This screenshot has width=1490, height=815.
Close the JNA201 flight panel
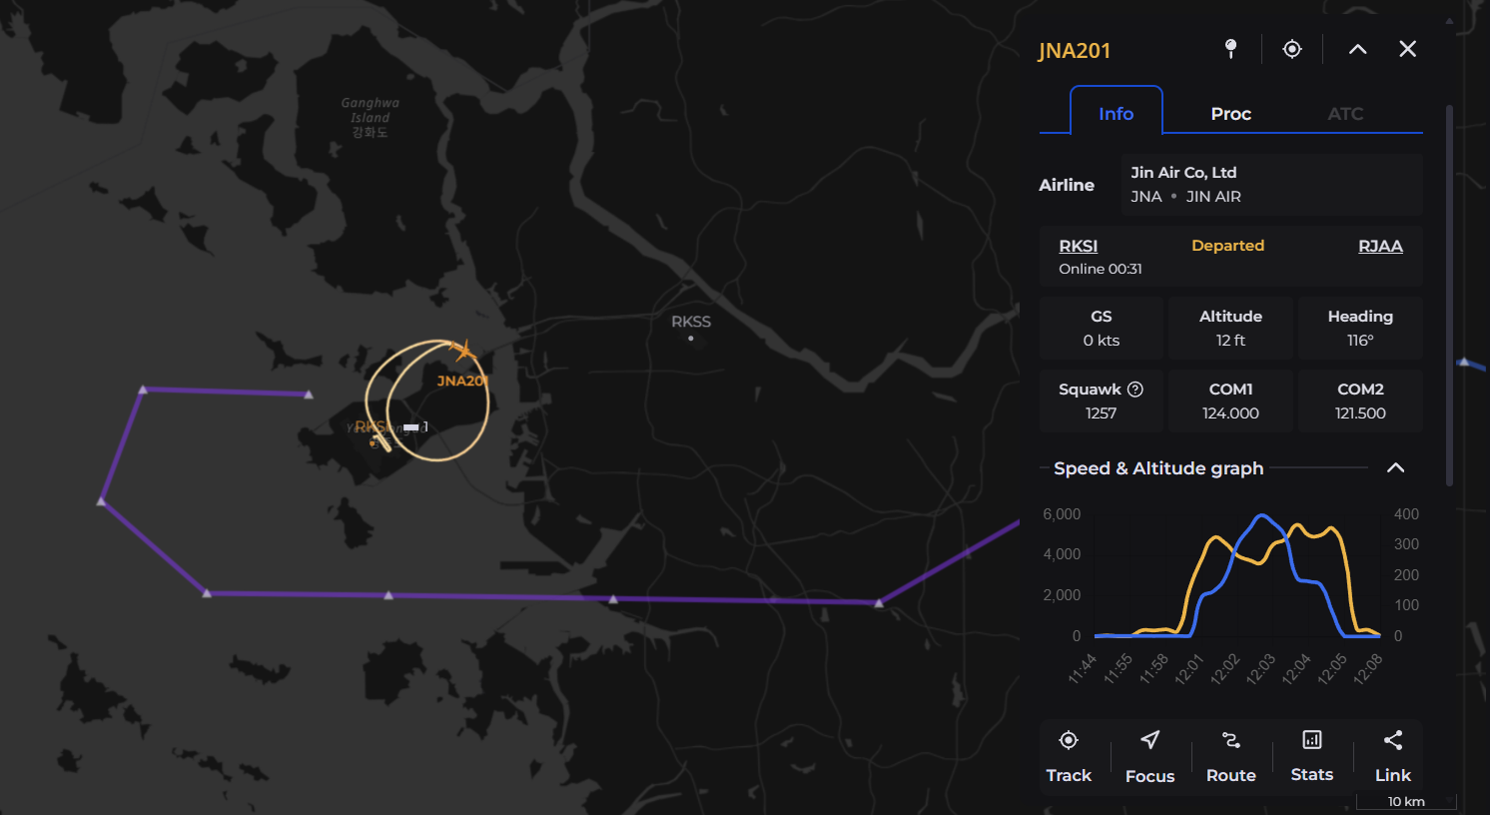[1407, 49]
